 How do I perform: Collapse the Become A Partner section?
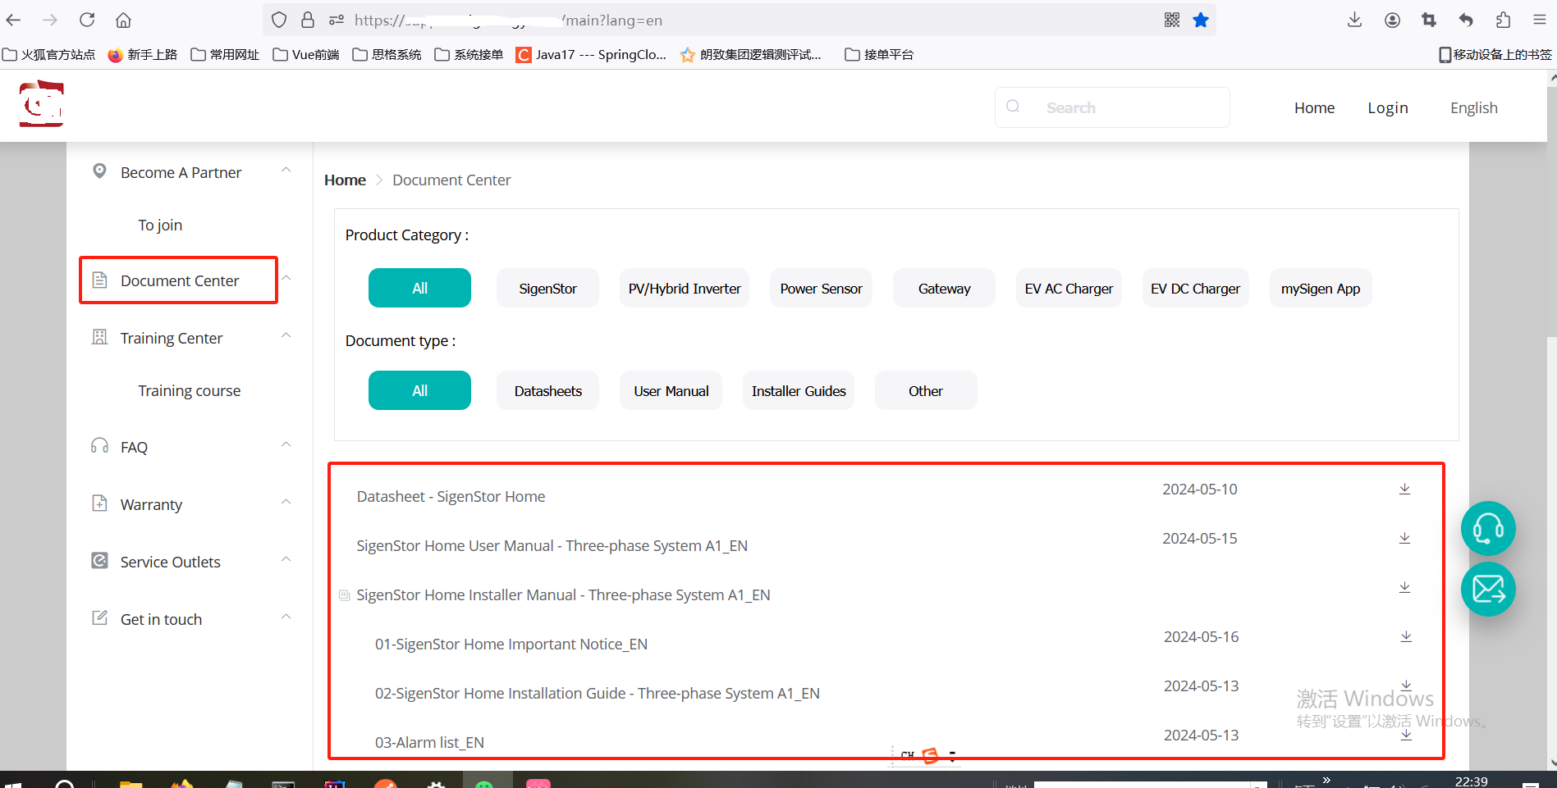pyautogui.click(x=286, y=170)
